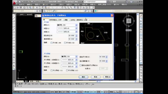Click the 超出尺寸线 value field
This screenshot has height=94, width=168.
tap(102, 57)
